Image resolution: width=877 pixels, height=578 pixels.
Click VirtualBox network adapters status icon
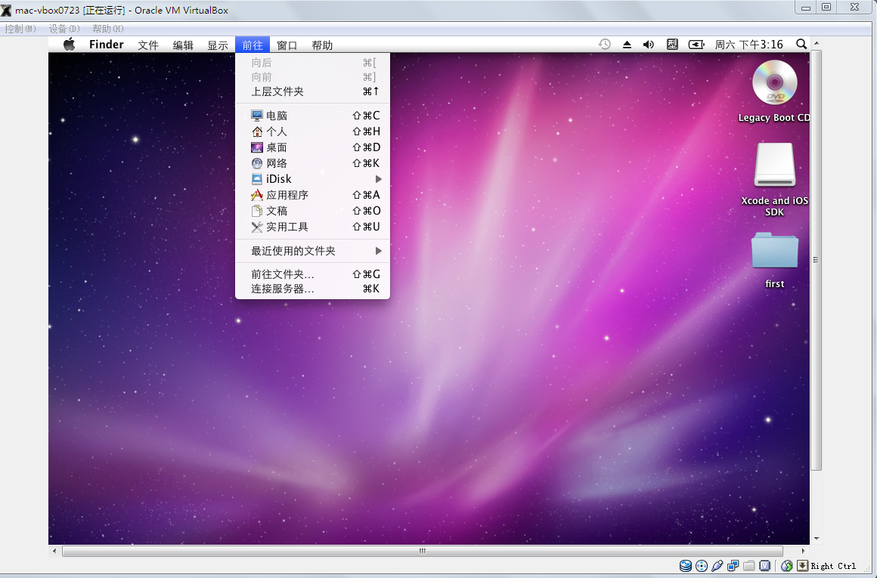(x=733, y=566)
